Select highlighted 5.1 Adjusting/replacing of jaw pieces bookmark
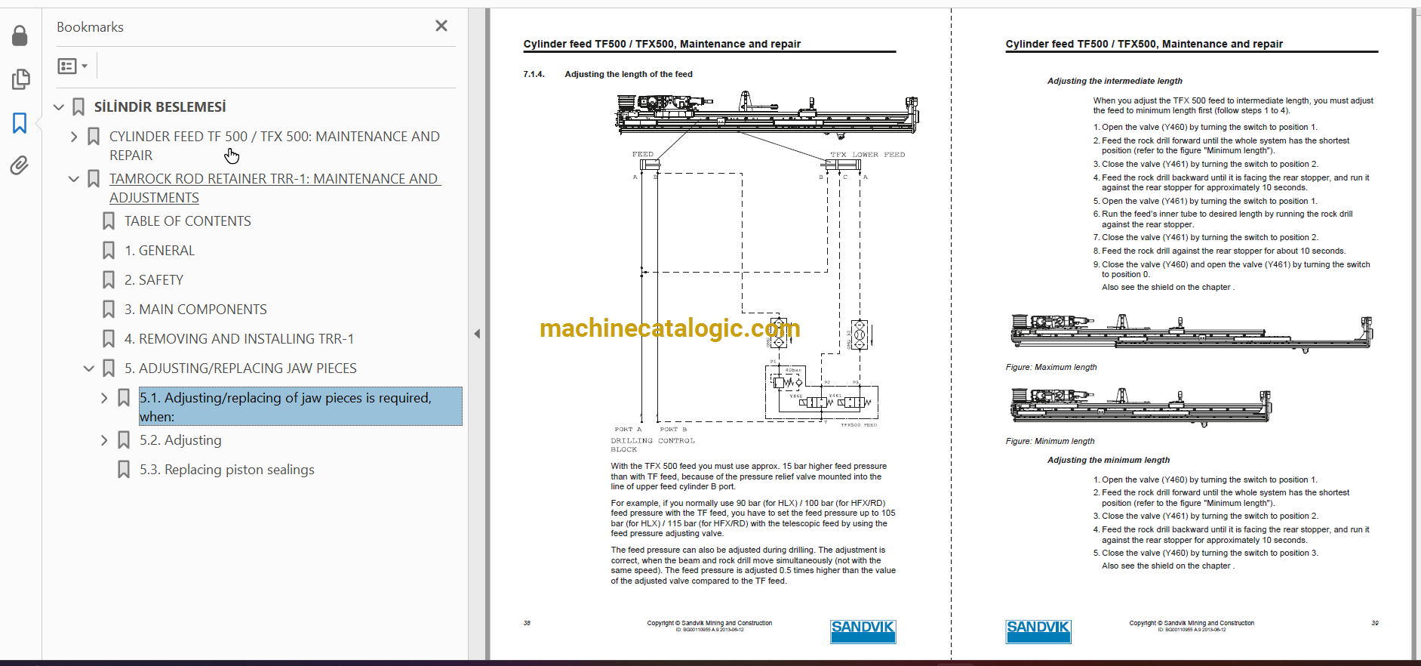 click(x=300, y=406)
